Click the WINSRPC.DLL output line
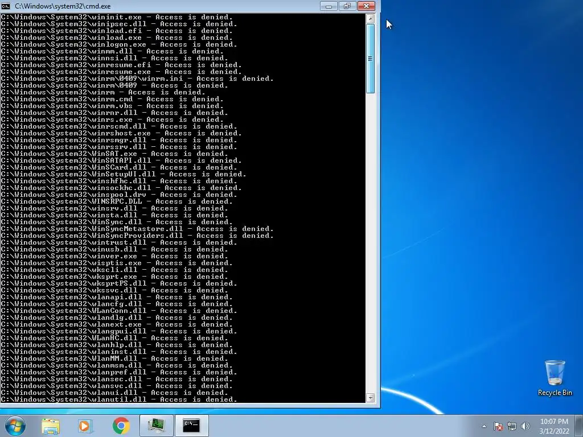Screen dimensions: 583x437 [x=116, y=201]
